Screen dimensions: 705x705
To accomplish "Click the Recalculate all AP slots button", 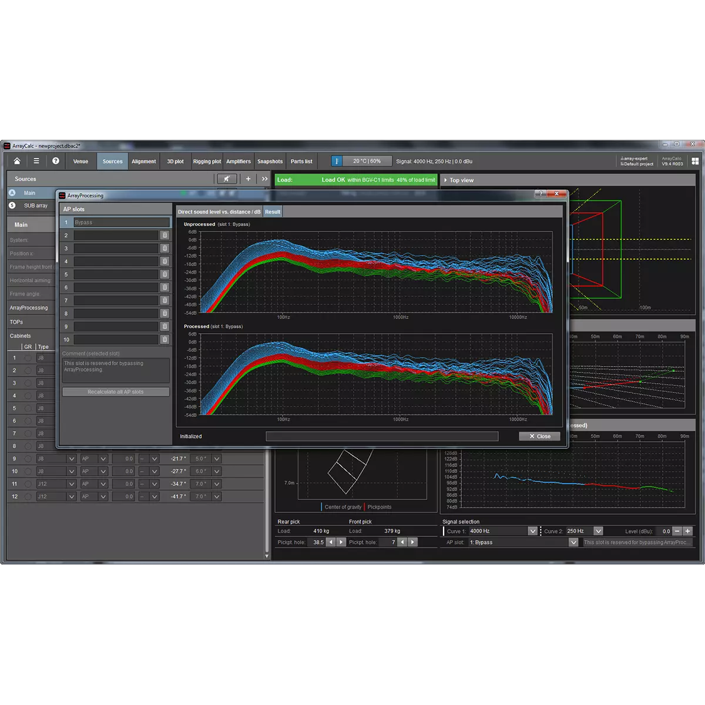I will (x=116, y=392).
